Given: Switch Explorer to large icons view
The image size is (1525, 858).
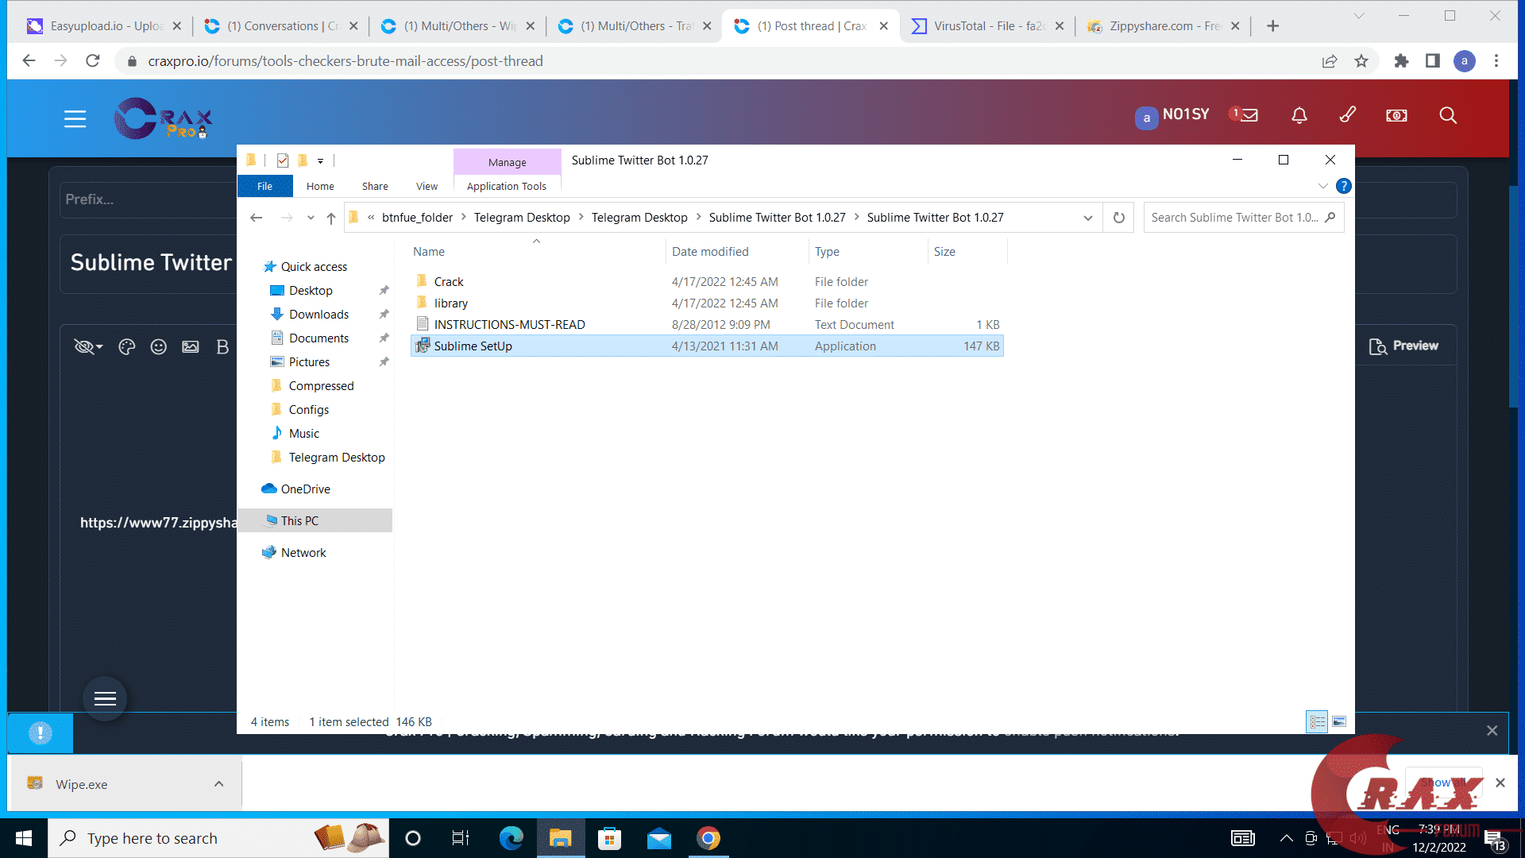Looking at the screenshot, I should coord(1339,722).
